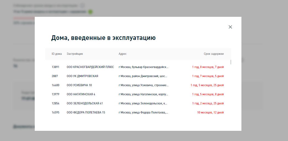Click developer ООО НАГАТИНСКАЯ 4
The image size is (288, 141).
pyautogui.click(x=81, y=94)
